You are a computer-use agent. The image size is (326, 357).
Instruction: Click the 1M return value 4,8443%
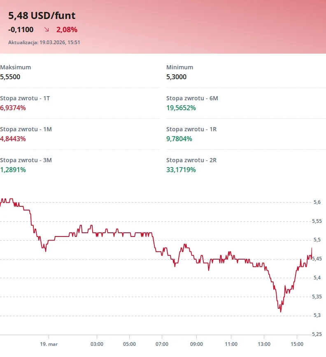[x=13, y=139]
